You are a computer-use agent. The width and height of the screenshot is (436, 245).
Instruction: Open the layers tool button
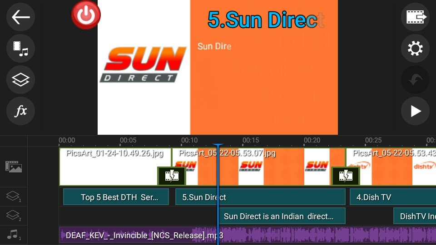pyautogui.click(x=20, y=80)
